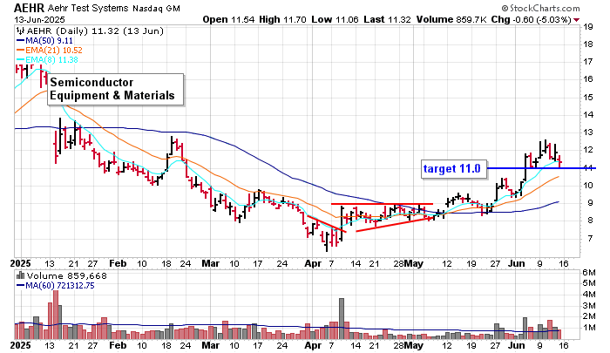Viewport: 610px width, 353px height.
Task: Click the red down-triangle beside Chg
Action: coord(577,20)
